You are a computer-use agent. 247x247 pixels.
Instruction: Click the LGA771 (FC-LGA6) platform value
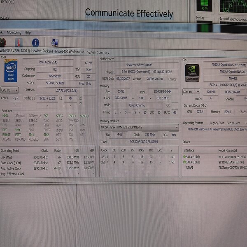click(x=66, y=91)
